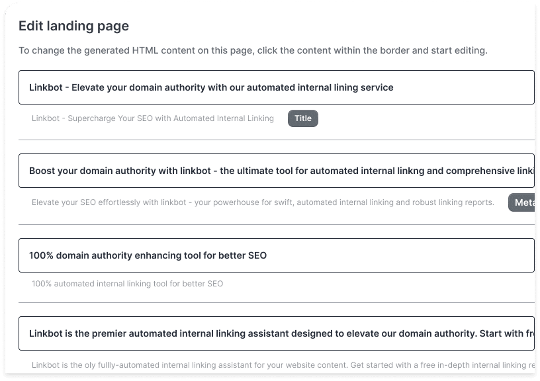Click the divider line below the Meta row
This screenshot has height=381, width=540.
point(277,224)
